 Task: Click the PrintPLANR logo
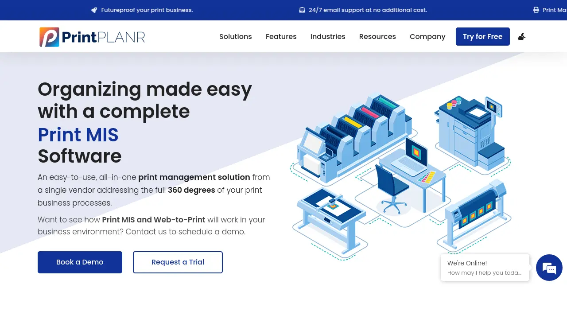92,37
